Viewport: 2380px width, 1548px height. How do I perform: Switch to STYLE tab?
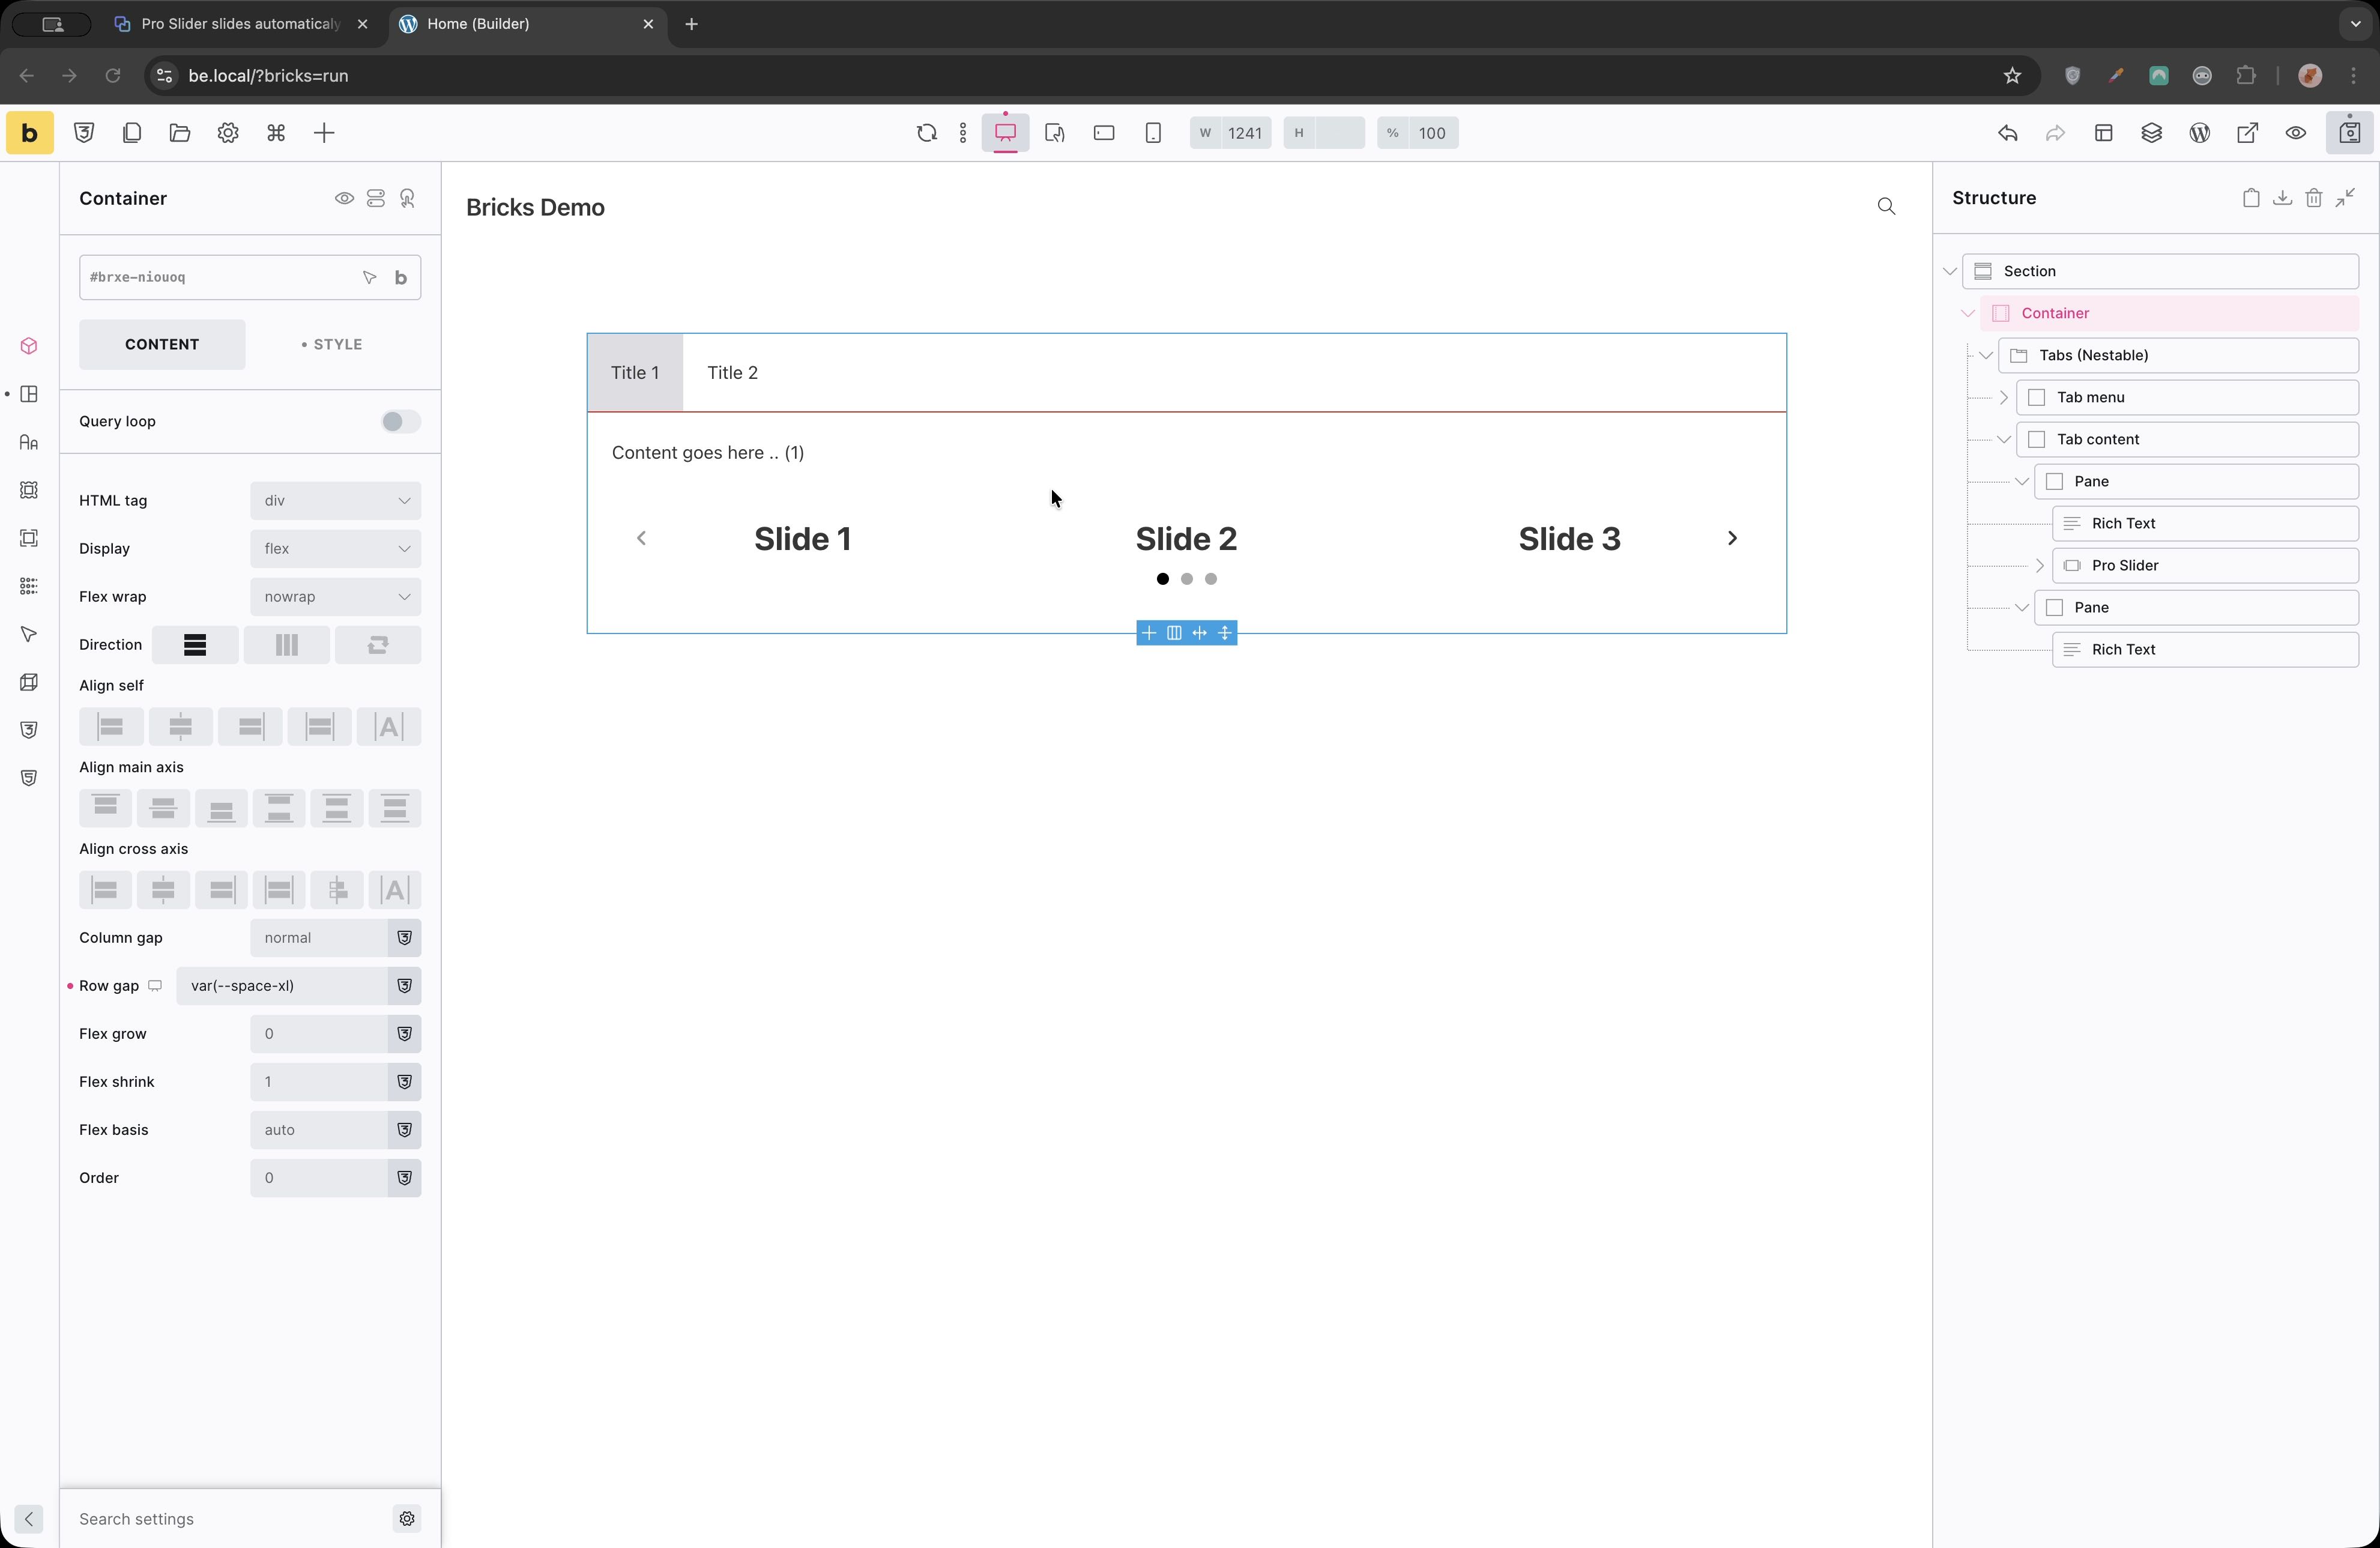(x=332, y=345)
